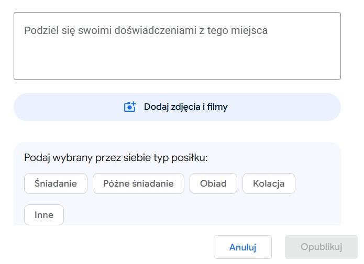364x264 pixels.
Task: Add photos via Dodaj zdjęcia i filmy
Action: coord(177,107)
